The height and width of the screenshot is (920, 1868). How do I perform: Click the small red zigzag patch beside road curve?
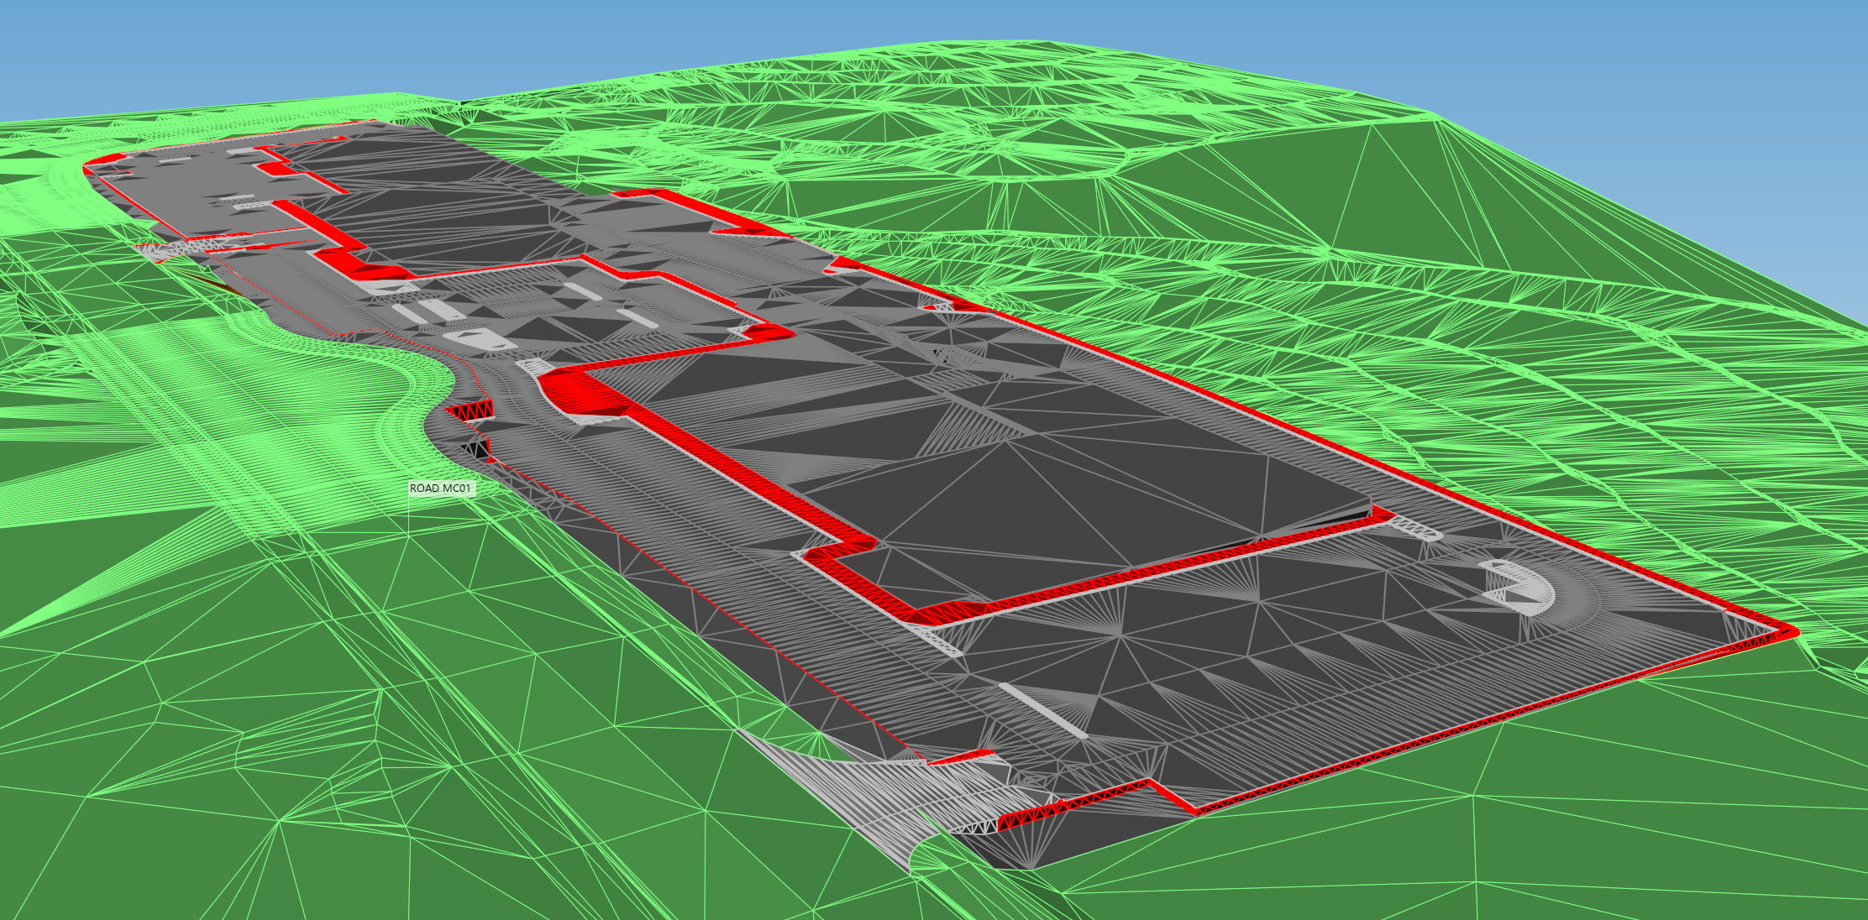click(471, 411)
